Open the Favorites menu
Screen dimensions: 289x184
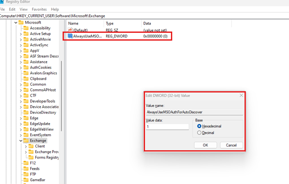pos(39,9)
